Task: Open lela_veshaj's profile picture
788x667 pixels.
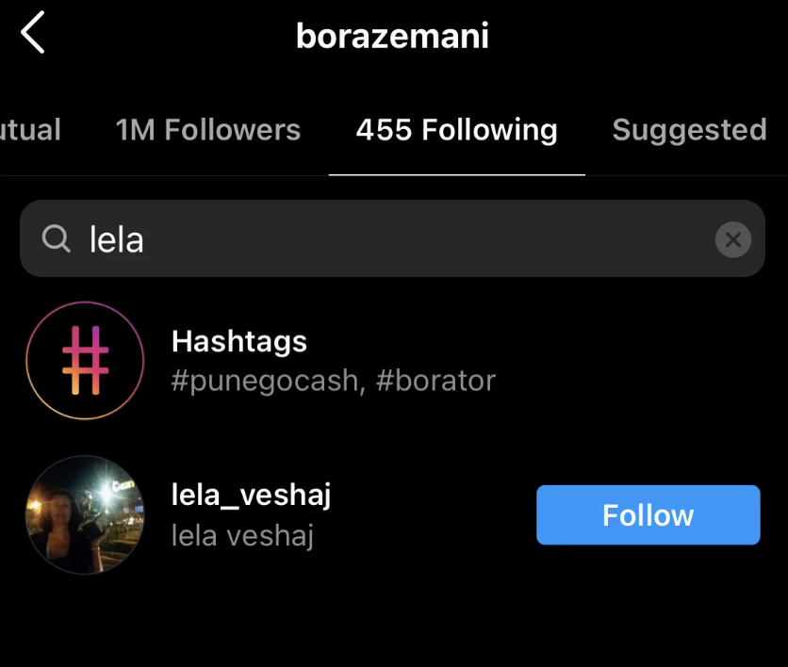Action: (85, 514)
